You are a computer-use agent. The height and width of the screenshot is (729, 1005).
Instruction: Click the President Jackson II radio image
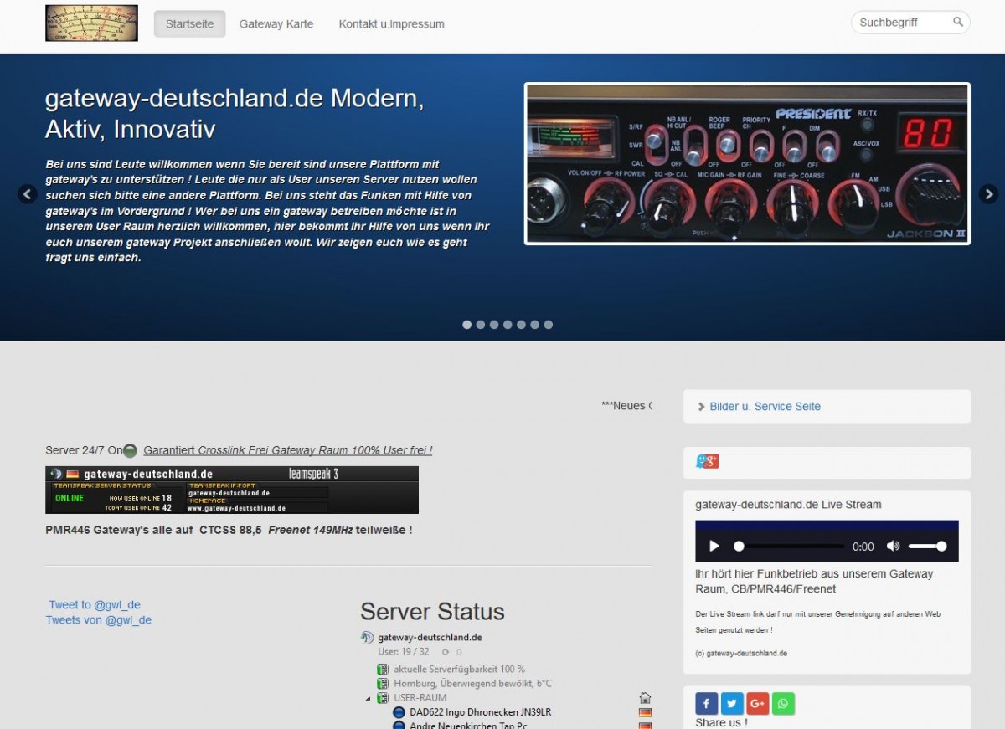[x=747, y=163]
